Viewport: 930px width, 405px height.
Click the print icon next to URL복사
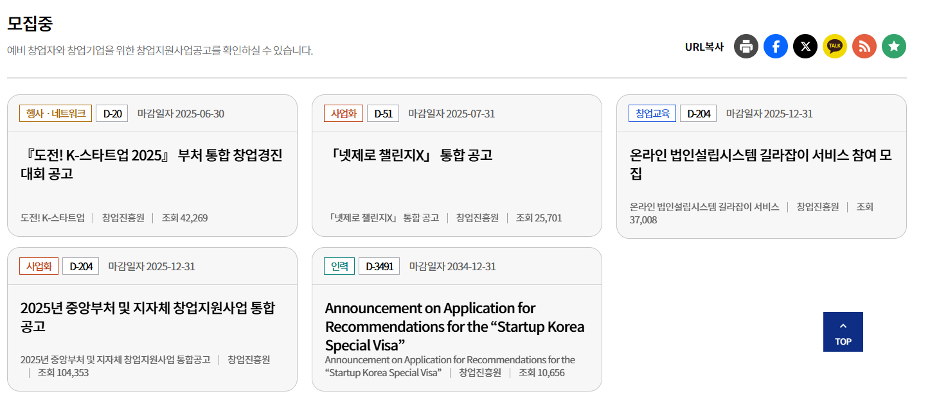tap(746, 46)
